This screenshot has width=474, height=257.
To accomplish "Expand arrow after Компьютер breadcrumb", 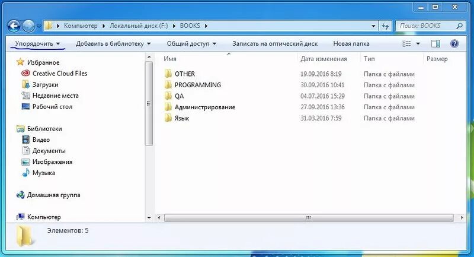I will point(104,26).
